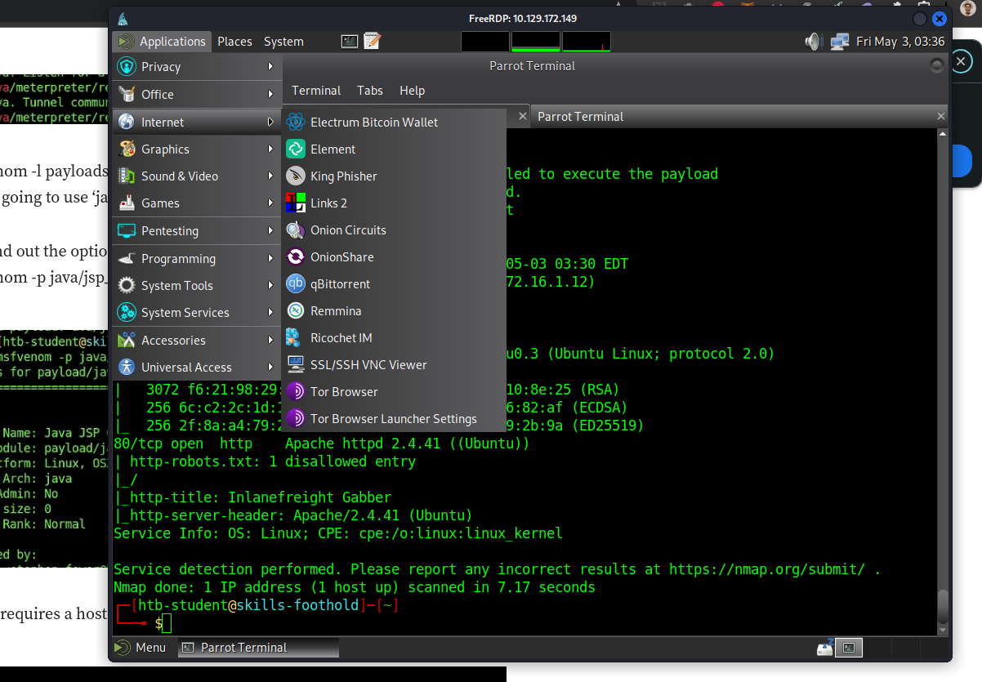Launch OnionShare
This screenshot has height=682, width=982.
pyautogui.click(x=341, y=257)
